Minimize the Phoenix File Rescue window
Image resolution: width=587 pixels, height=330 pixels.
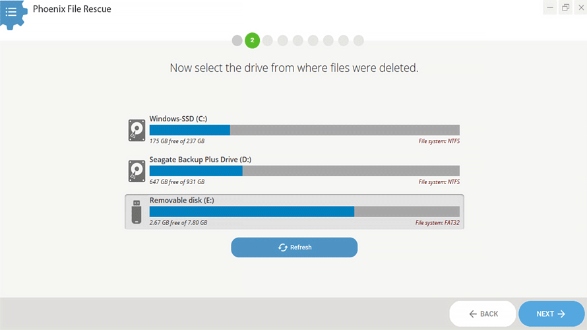(550, 7)
